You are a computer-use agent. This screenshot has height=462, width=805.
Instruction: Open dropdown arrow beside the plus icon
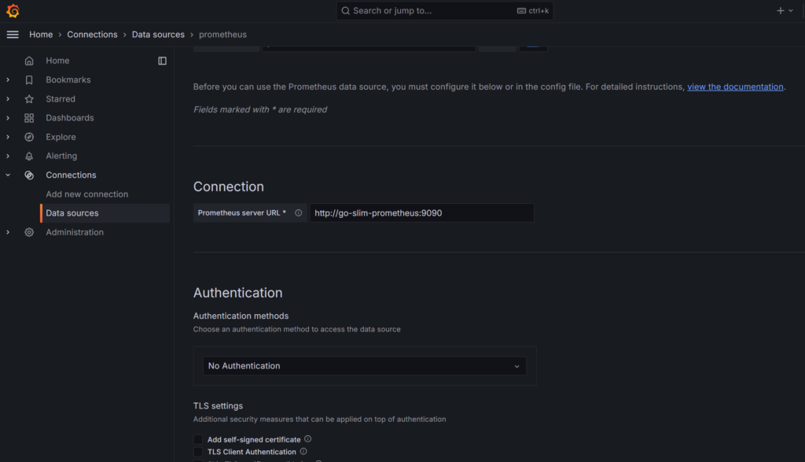[x=791, y=10]
